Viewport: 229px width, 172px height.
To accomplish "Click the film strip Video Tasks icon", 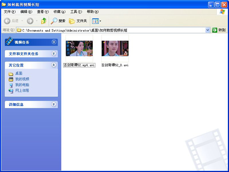I will [9, 41].
